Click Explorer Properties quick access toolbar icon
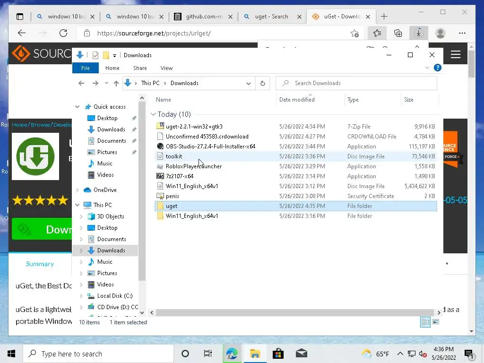The height and width of the screenshot is (363, 484). (95, 55)
